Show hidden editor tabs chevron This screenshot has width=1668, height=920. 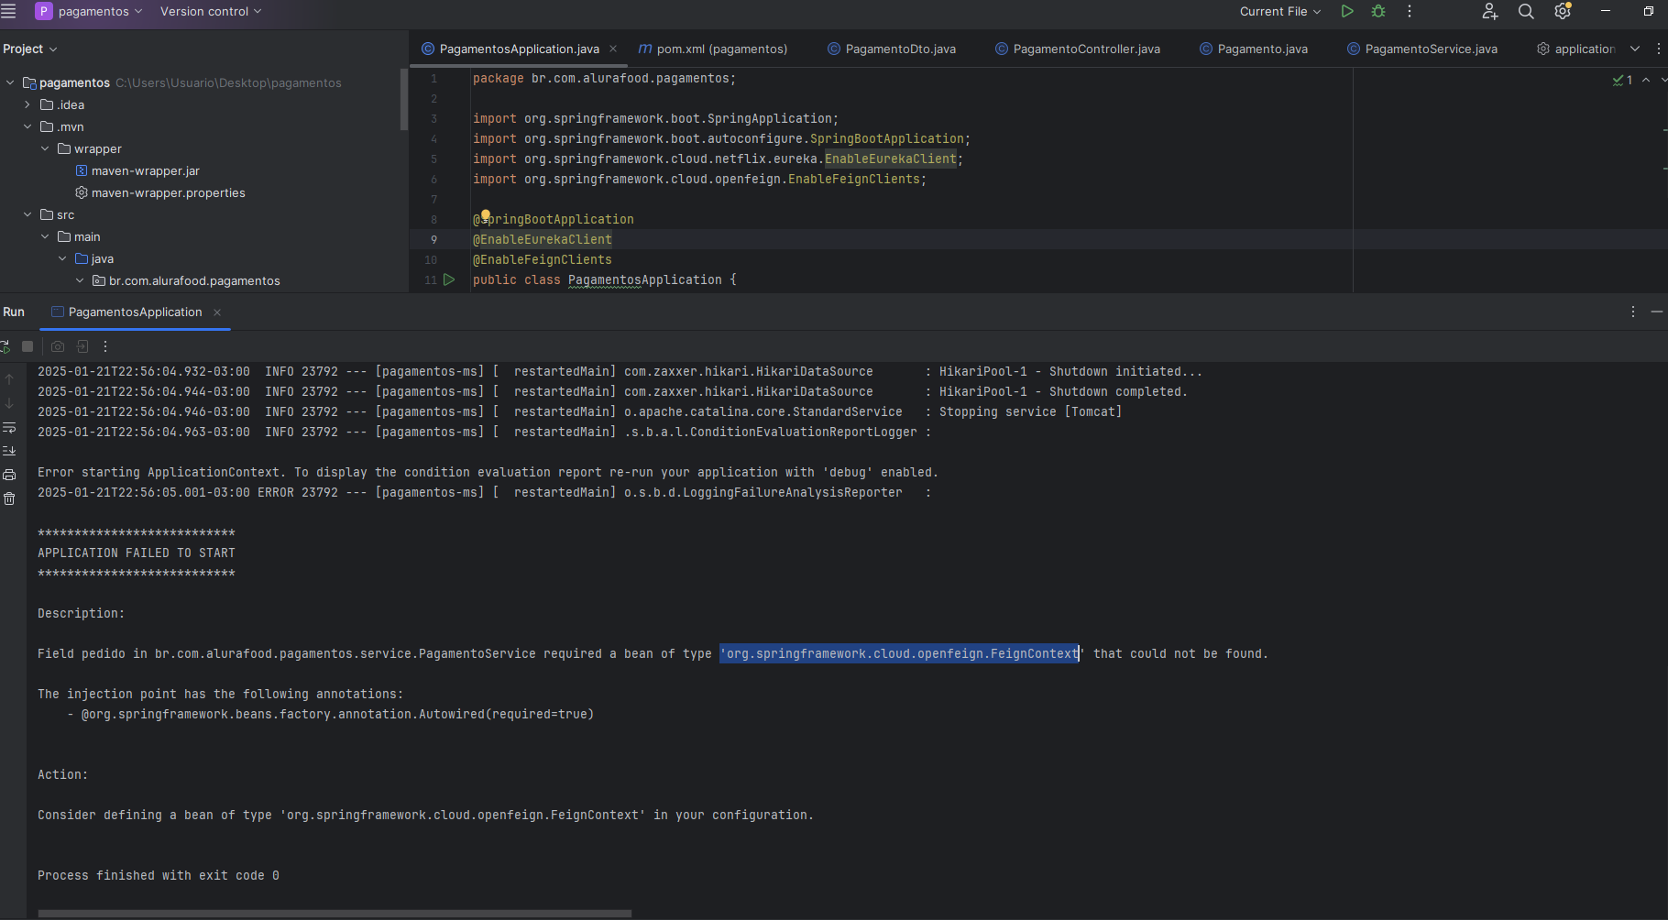pyautogui.click(x=1635, y=49)
